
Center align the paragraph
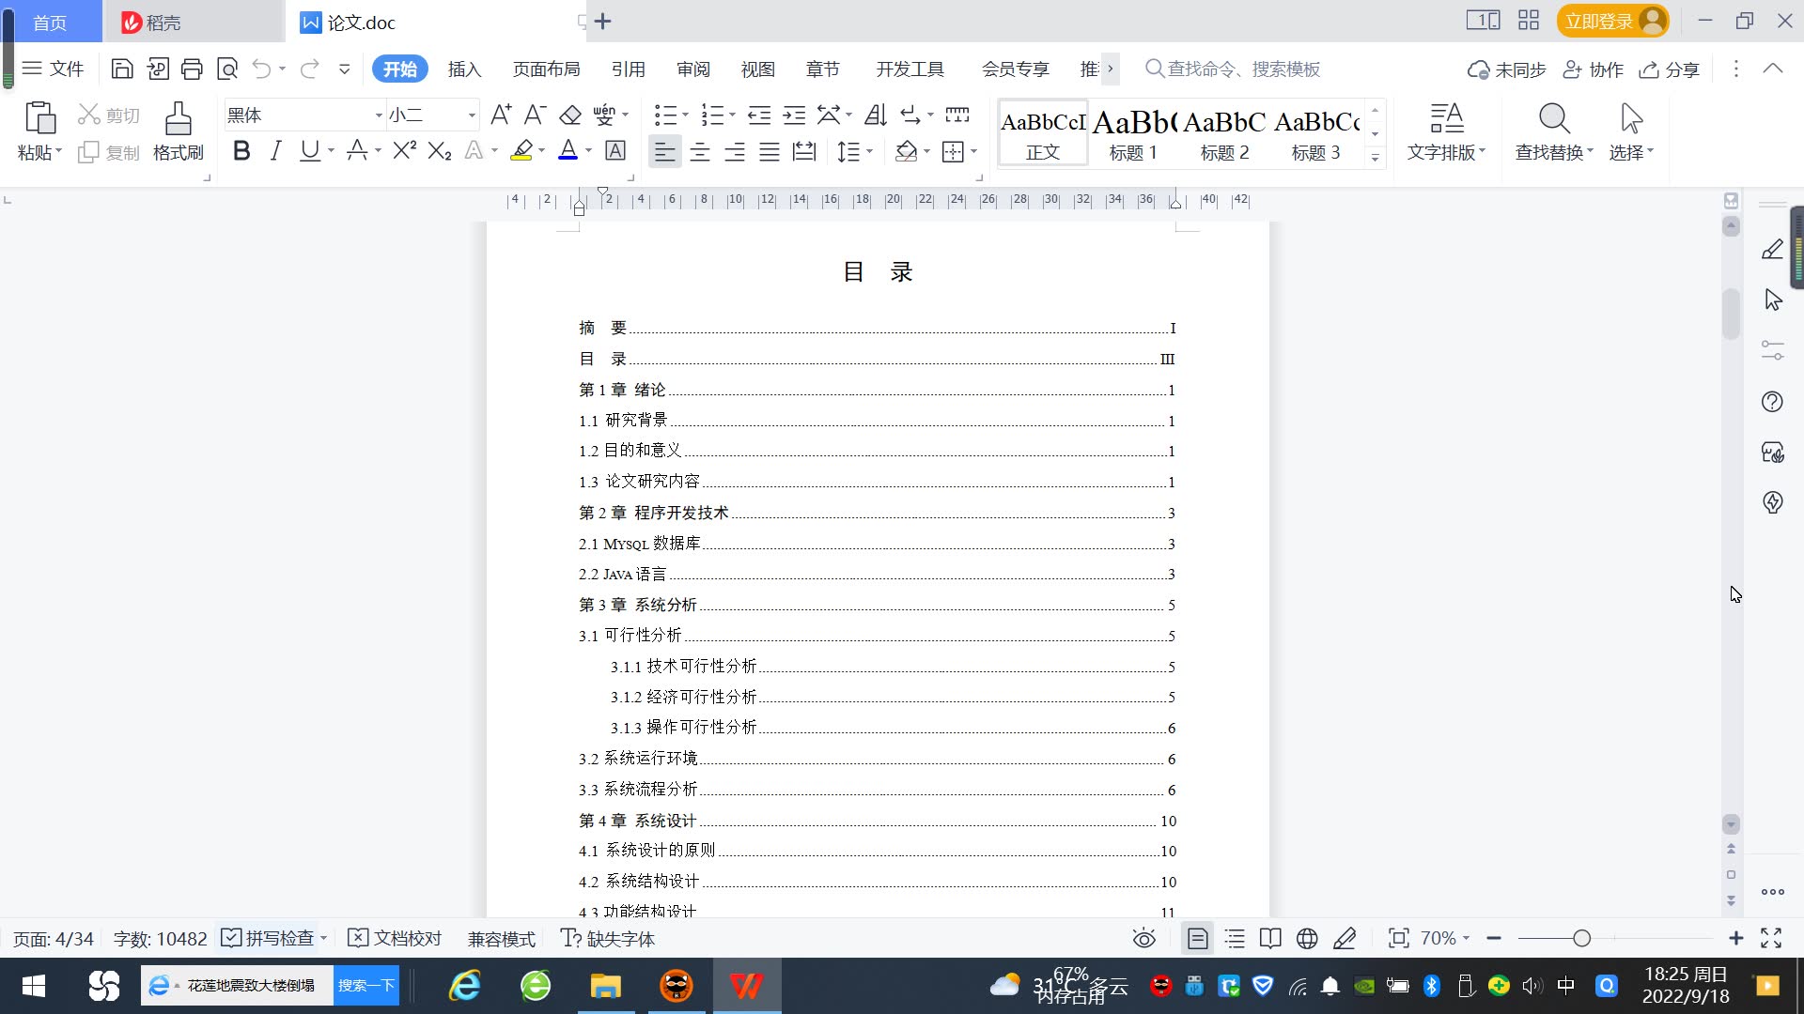[699, 151]
